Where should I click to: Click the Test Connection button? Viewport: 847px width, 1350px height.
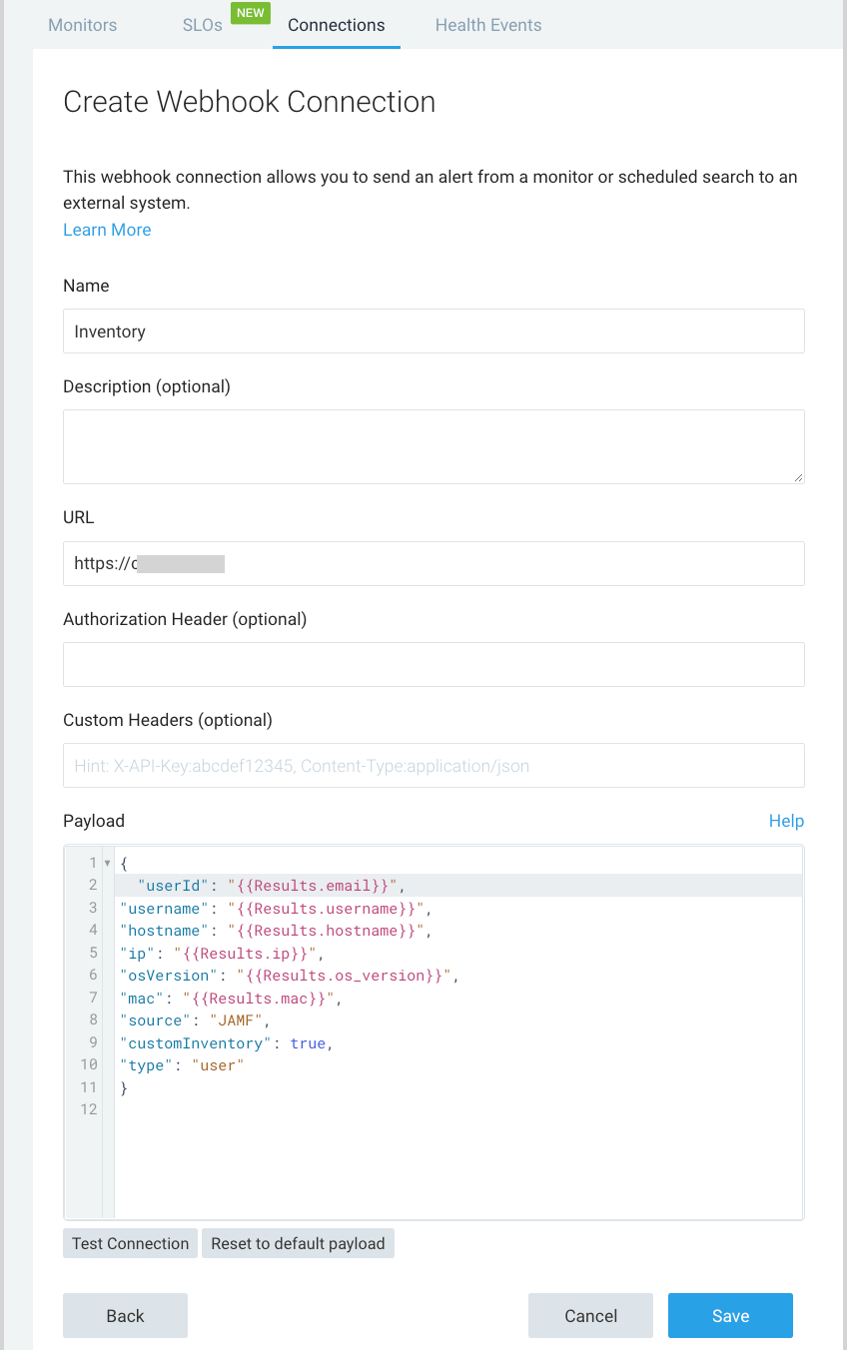[129, 1243]
